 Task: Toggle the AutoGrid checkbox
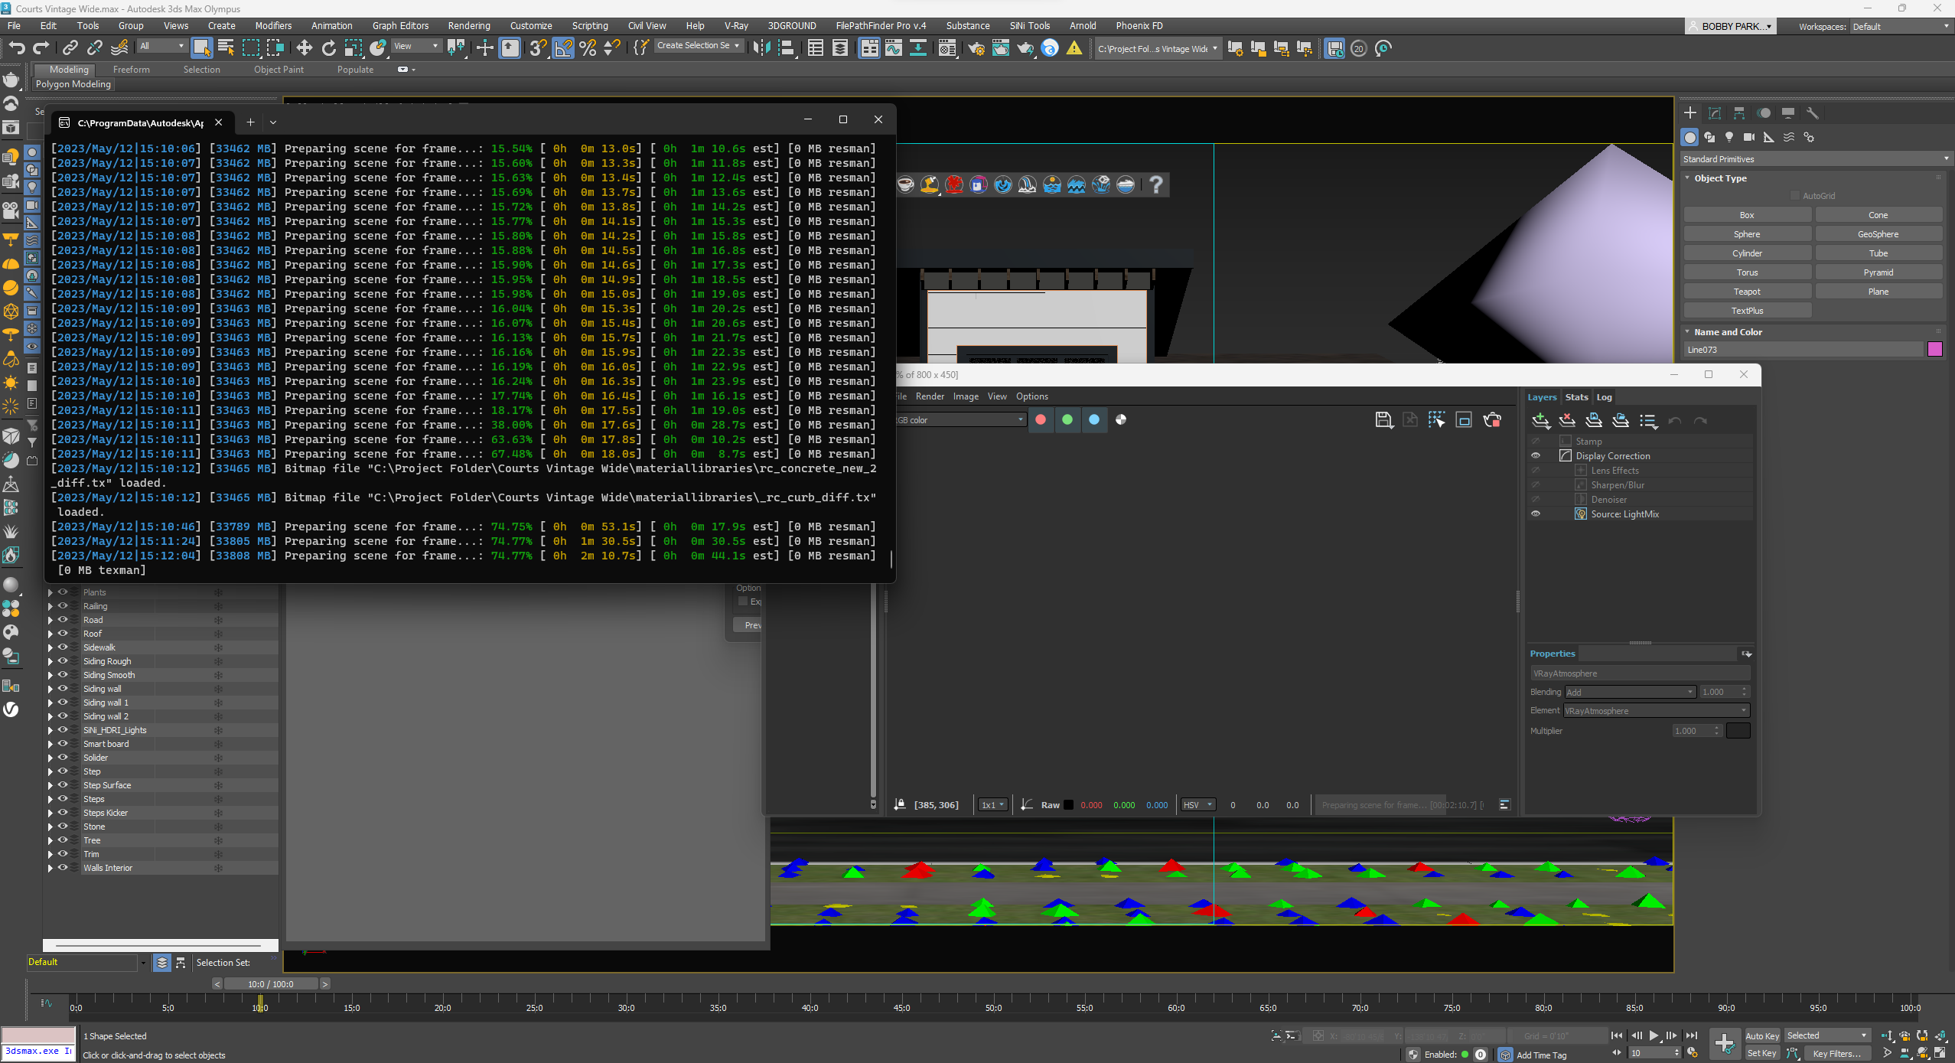pos(1795,196)
